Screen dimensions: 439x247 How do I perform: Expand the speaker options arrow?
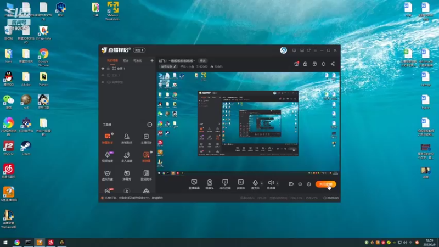(x=278, y=183)
